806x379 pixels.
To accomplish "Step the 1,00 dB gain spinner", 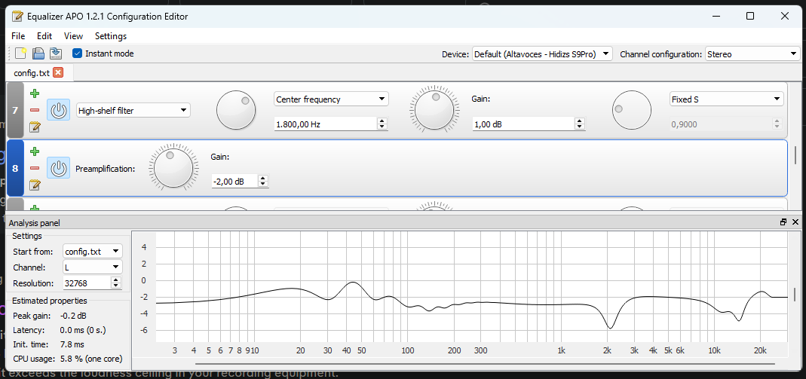I will (580, 124).
